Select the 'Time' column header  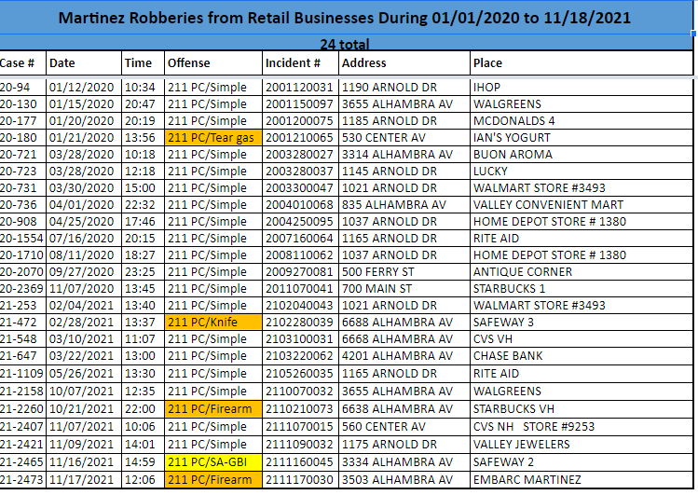(143, 62)
